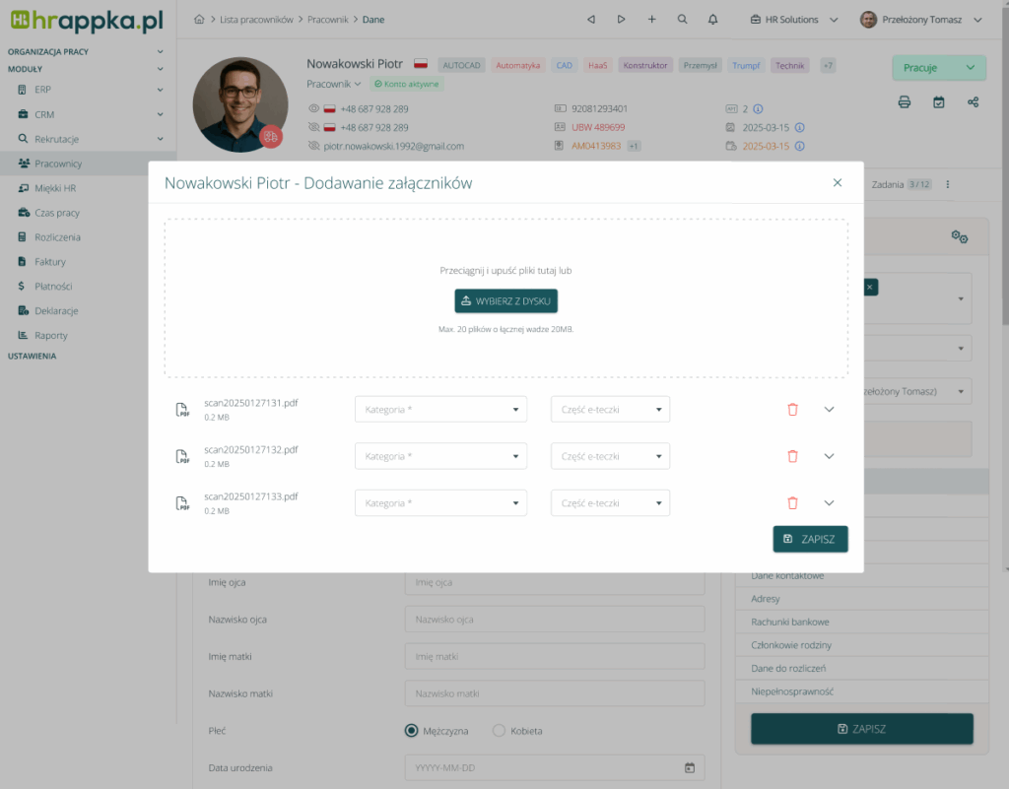Open Czas pracy in the sidebar
This screenshot has width=1009, height=789.
click(x=57, y=213)
